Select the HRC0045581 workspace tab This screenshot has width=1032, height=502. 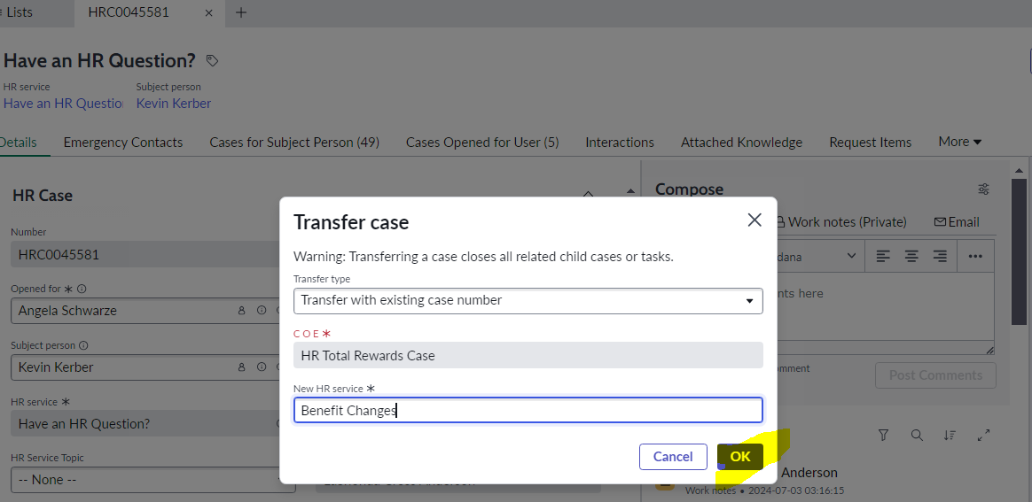click(129, 12)
